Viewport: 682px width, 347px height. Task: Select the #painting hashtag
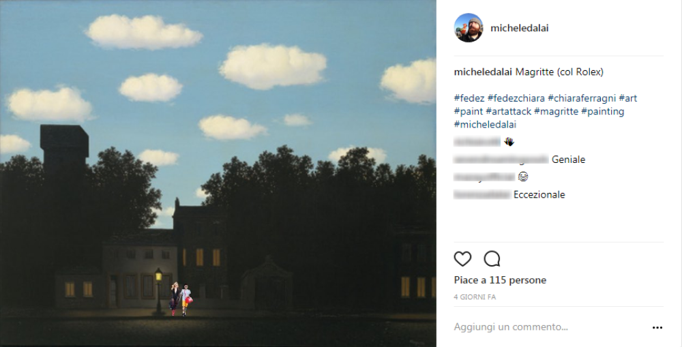point(603,112)
